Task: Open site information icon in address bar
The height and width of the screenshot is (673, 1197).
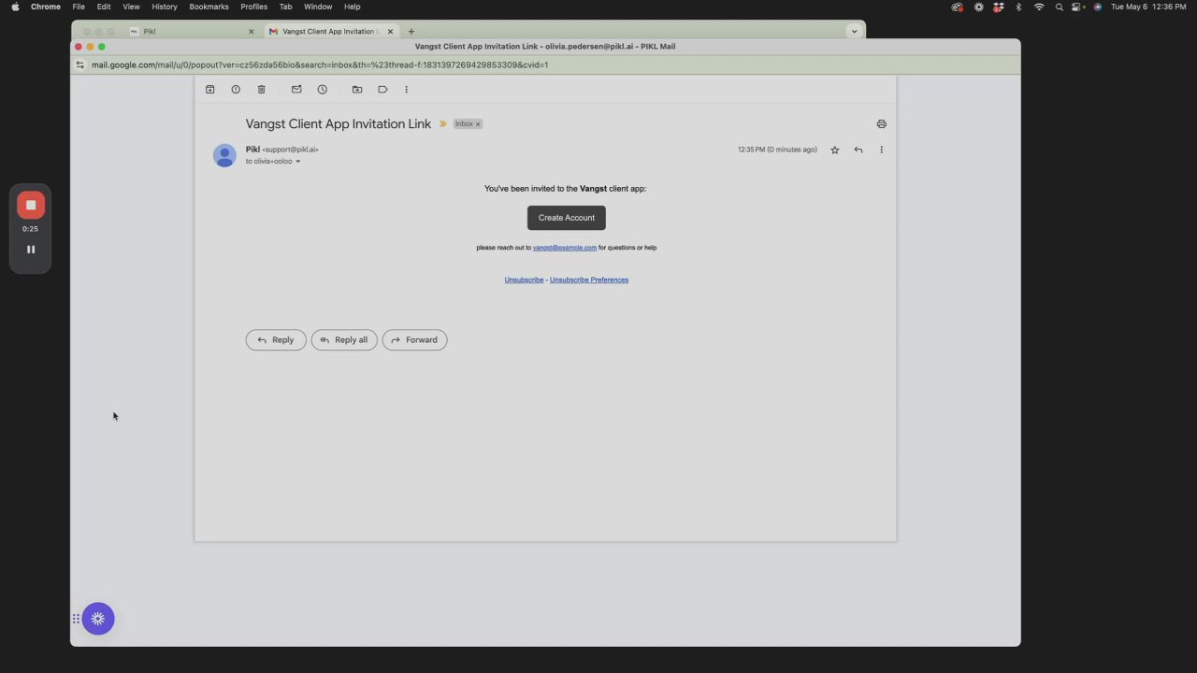Action: (80, 65)
